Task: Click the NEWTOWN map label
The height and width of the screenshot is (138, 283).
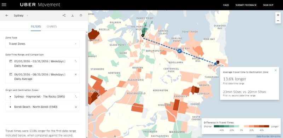Action: [114, 73]
